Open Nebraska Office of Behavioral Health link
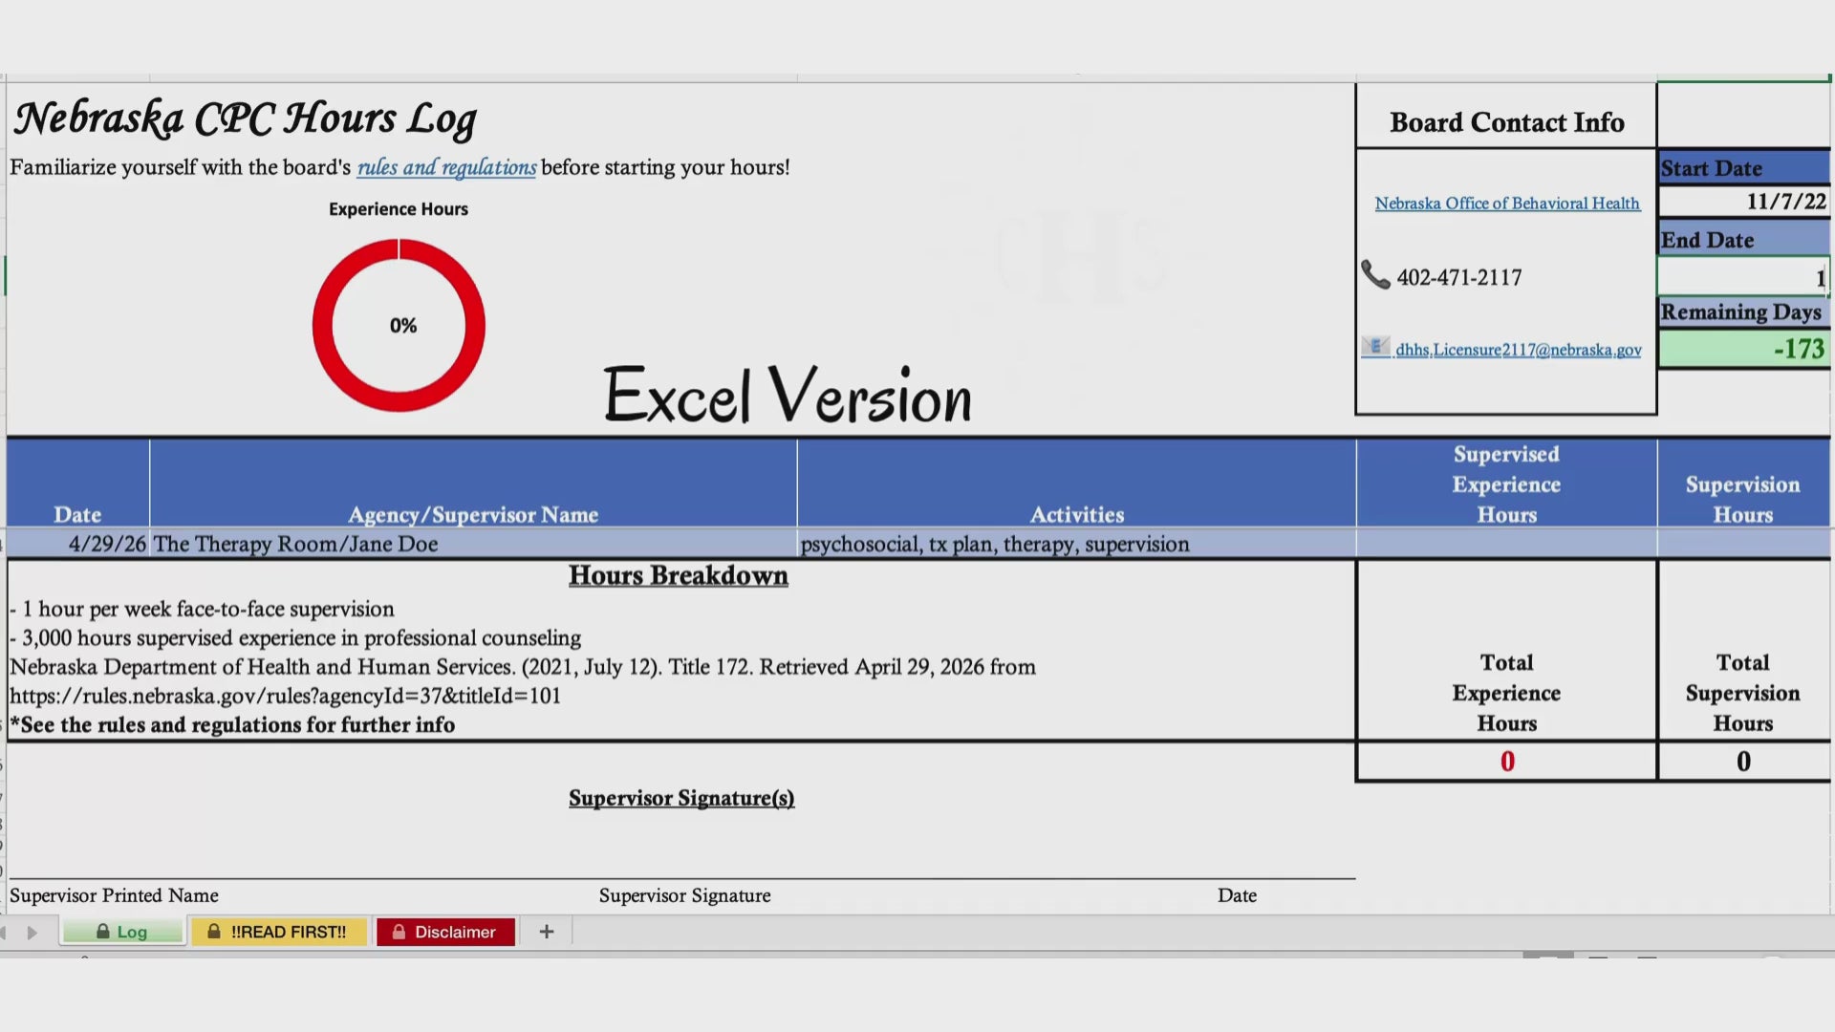Image resolution: width=1835 pixels, height=1032 pixels. [1507, 204]
